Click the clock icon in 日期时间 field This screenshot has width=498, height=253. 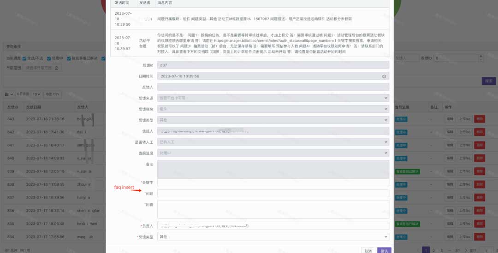(384, 76)
